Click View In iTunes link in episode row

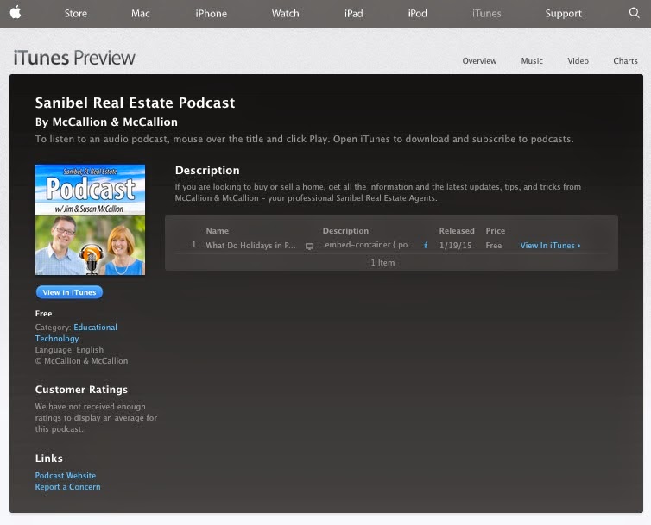coord(550,245)
